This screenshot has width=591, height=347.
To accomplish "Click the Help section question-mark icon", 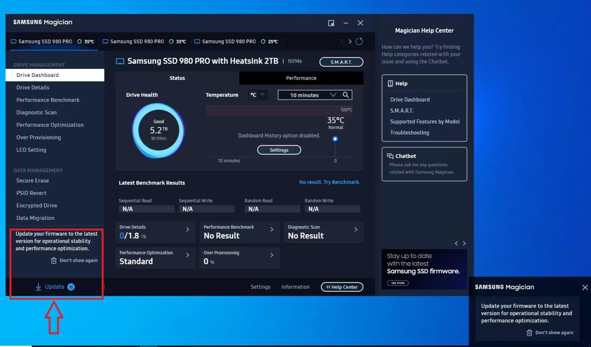I will tap(390, 83).
